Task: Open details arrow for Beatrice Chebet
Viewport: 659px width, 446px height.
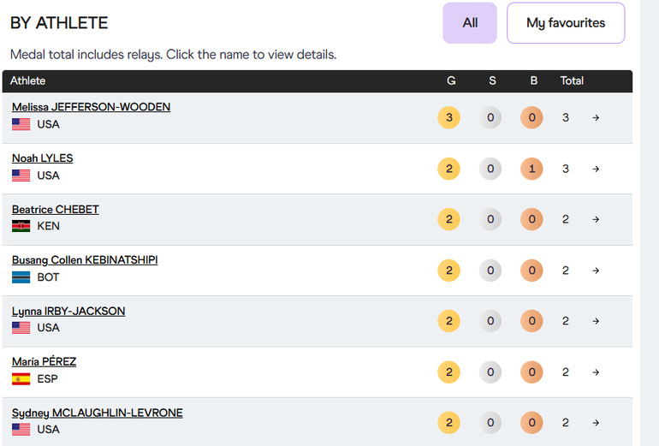Action: [596, 220]
